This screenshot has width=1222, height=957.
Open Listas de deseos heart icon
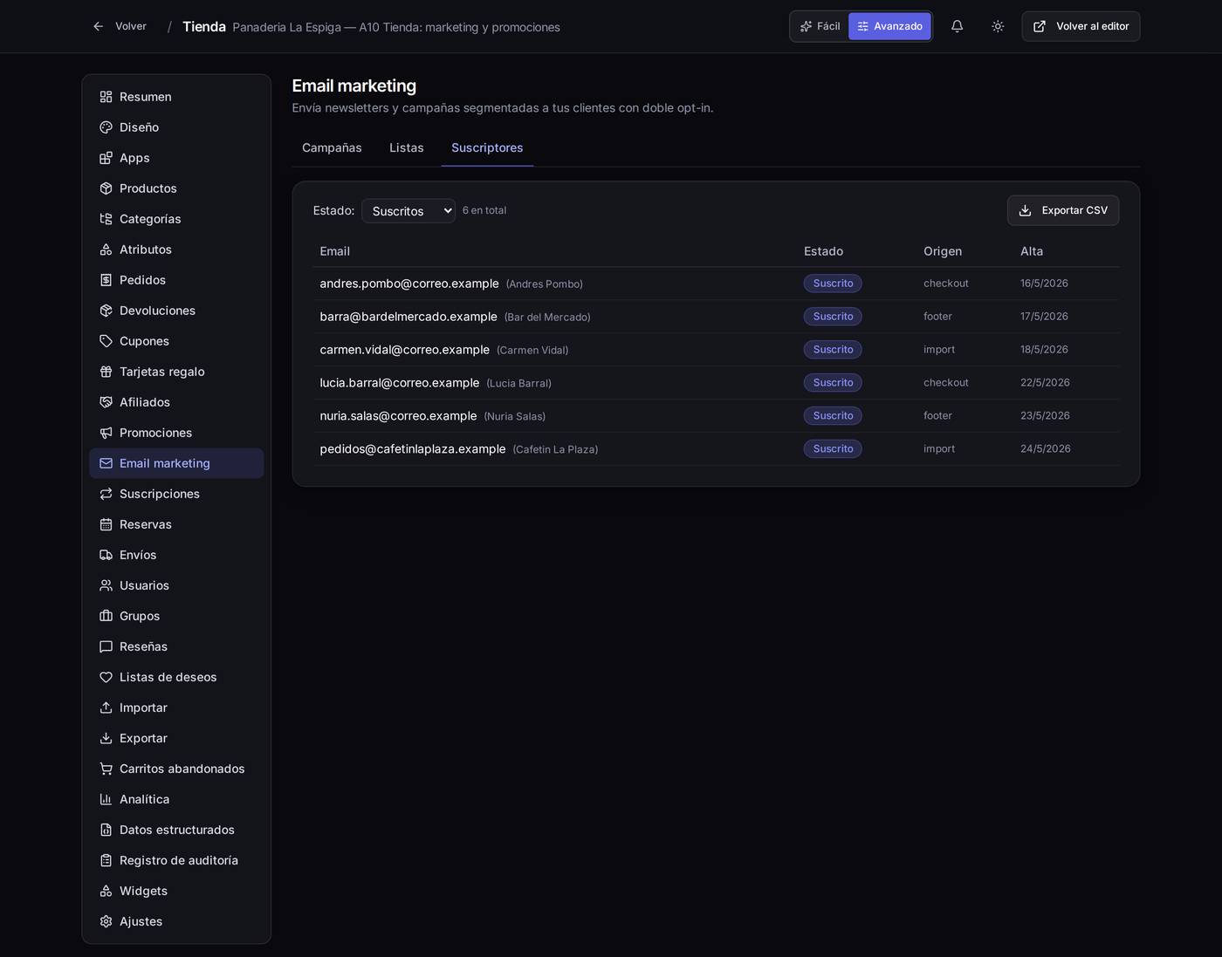pos(106,677)
